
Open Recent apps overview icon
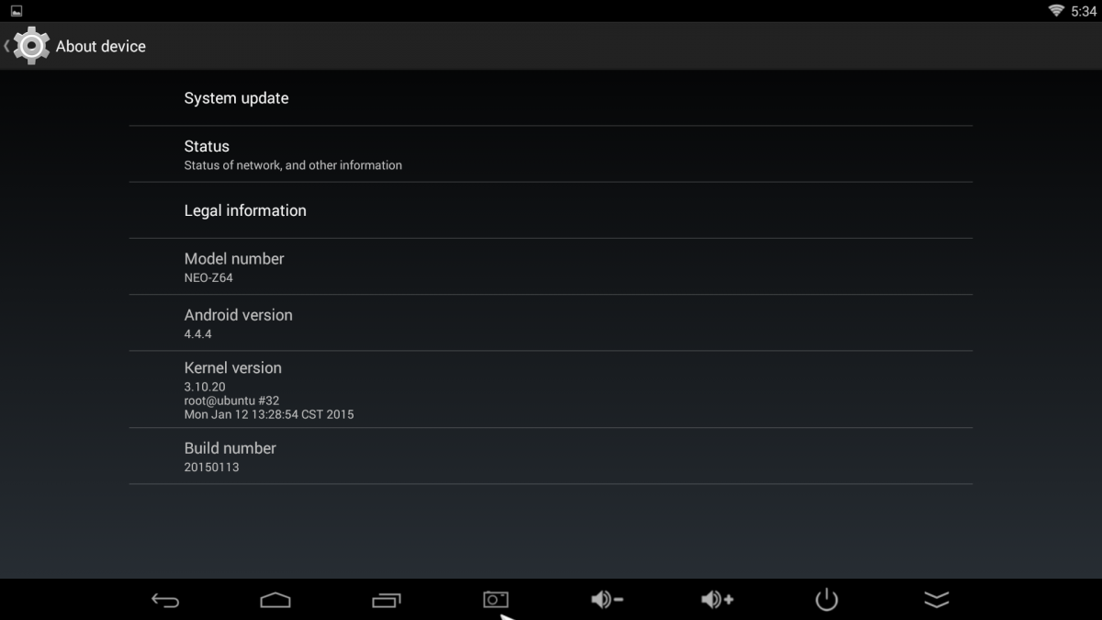(x=386, y=600)
